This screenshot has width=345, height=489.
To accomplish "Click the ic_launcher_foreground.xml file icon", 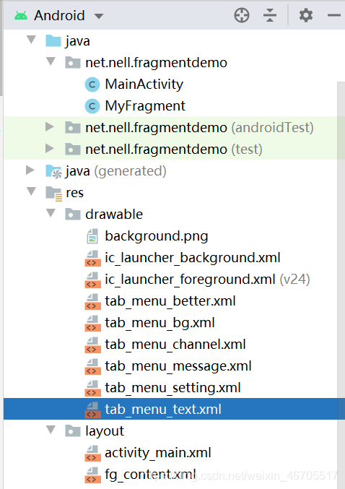I will 92,280.
